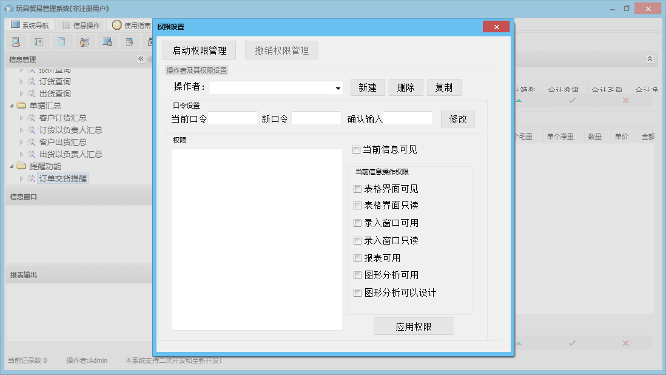Click the monitor with globe toolbar icon
This screenshot has width=666, height=375.
(x=107, y=42)
